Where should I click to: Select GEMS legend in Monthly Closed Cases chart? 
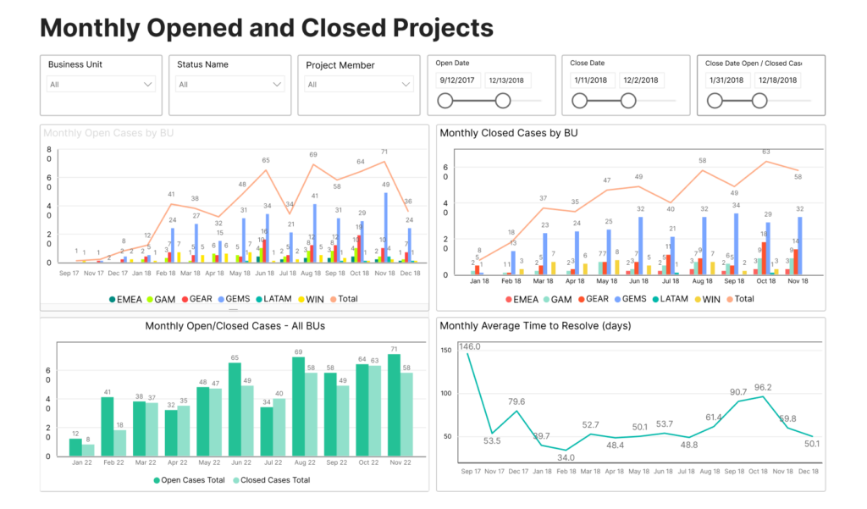tap(630, 299)
